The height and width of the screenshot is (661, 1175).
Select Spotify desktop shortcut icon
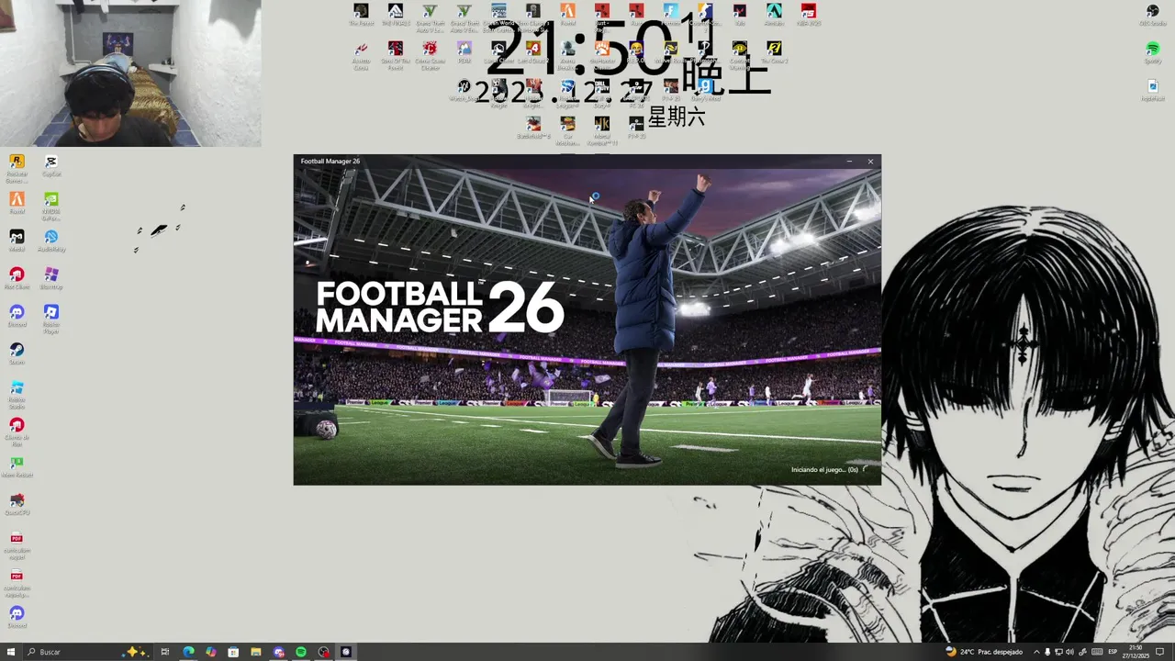tap(1152, 51)
